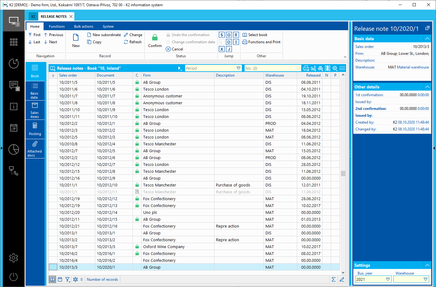Viewport: 436px width, 287px height.
Task: Click the Cancel button in the Status group
Action: pos(175,49)
